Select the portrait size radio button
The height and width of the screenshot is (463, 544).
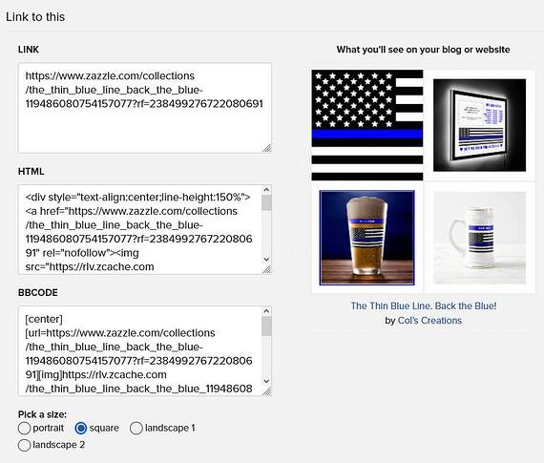24,428
